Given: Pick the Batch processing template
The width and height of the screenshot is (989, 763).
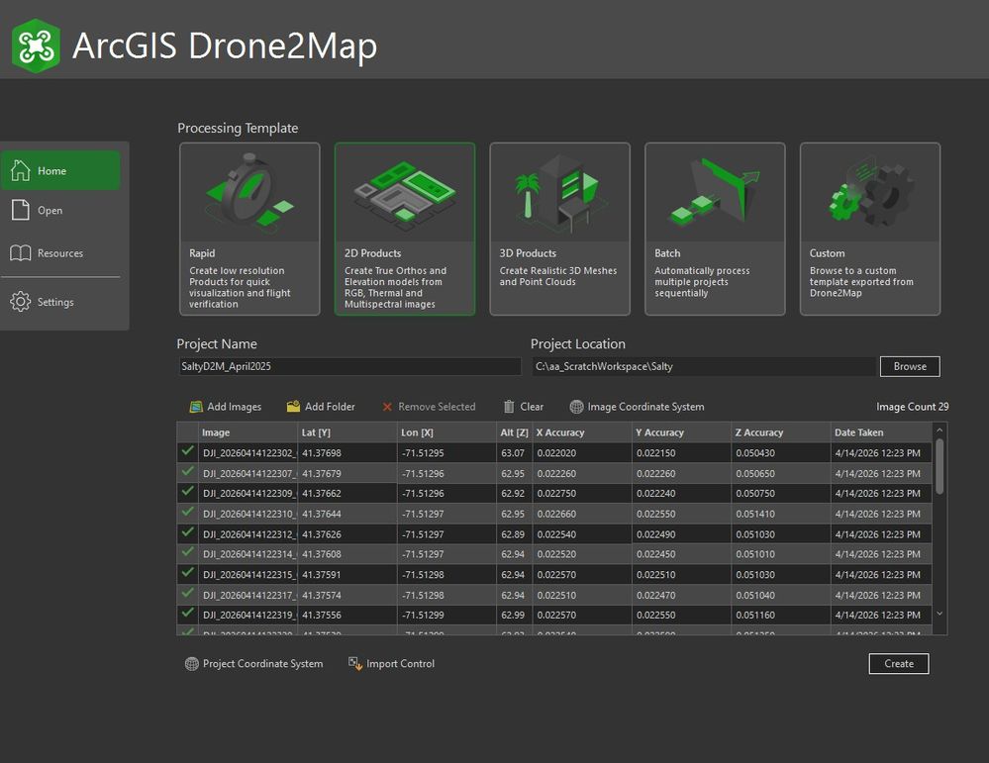Looking at the screenshot, I should tap(715, 229).
